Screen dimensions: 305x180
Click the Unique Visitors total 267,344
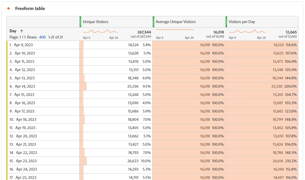144,32
